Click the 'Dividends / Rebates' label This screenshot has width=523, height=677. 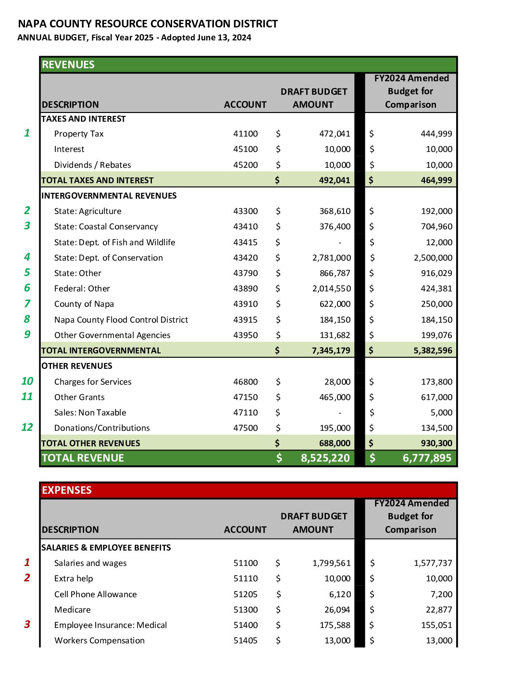click(x=93, y=165)
